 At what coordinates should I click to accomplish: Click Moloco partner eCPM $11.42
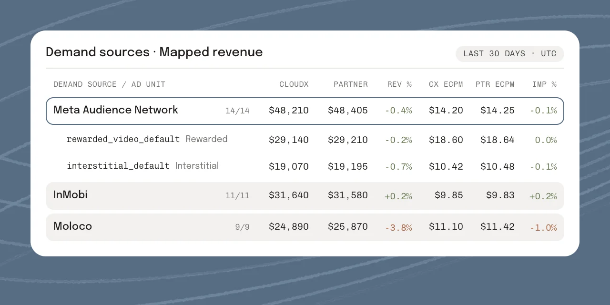498,227
